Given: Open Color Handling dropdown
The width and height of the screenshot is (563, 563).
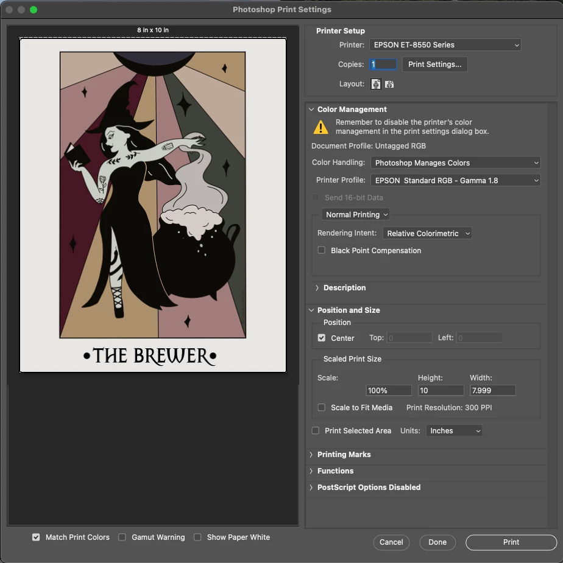Looking at the screenshot, I should click(456, 163).
